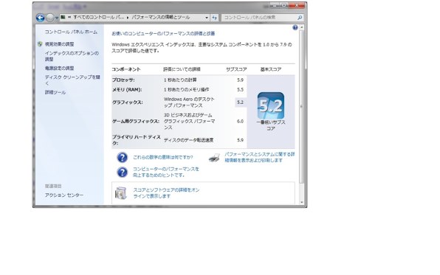Select the パフォーマンスの情報とツール breadcrumb

tap(161, 18)
